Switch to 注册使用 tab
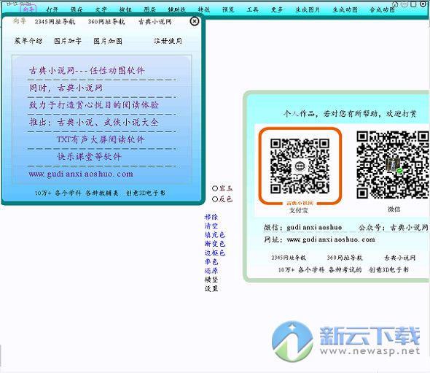The height and width of the screenshot is (373, 430). (x=168, y=41)
